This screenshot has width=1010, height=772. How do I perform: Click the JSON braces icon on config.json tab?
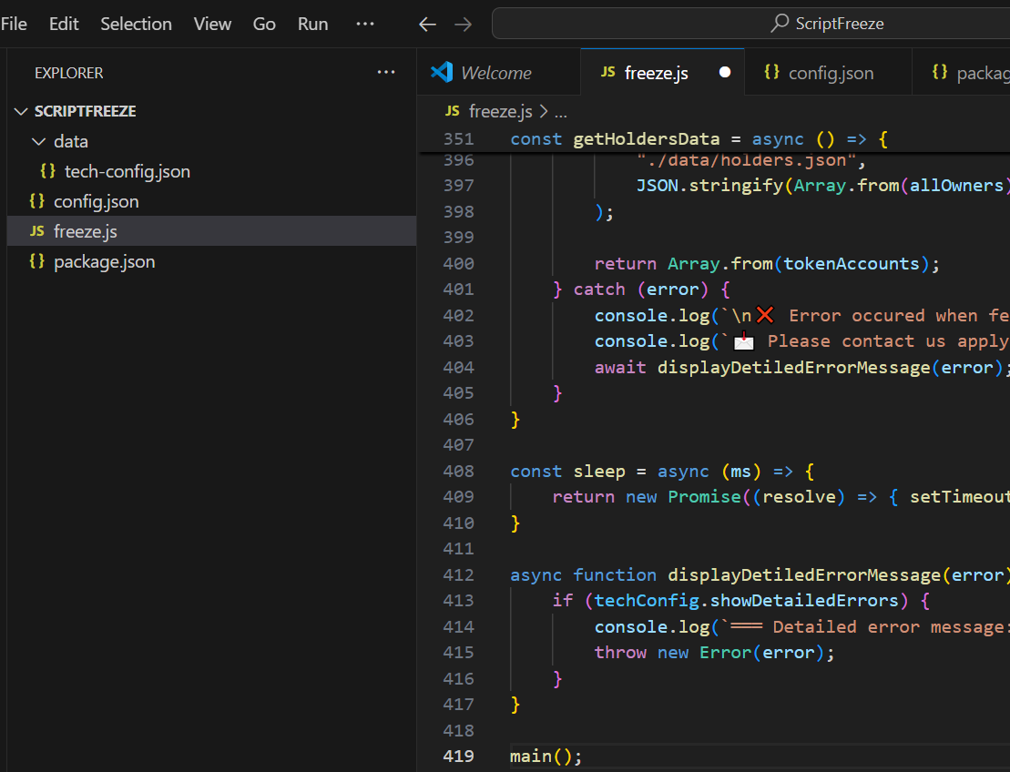[771, 72]
